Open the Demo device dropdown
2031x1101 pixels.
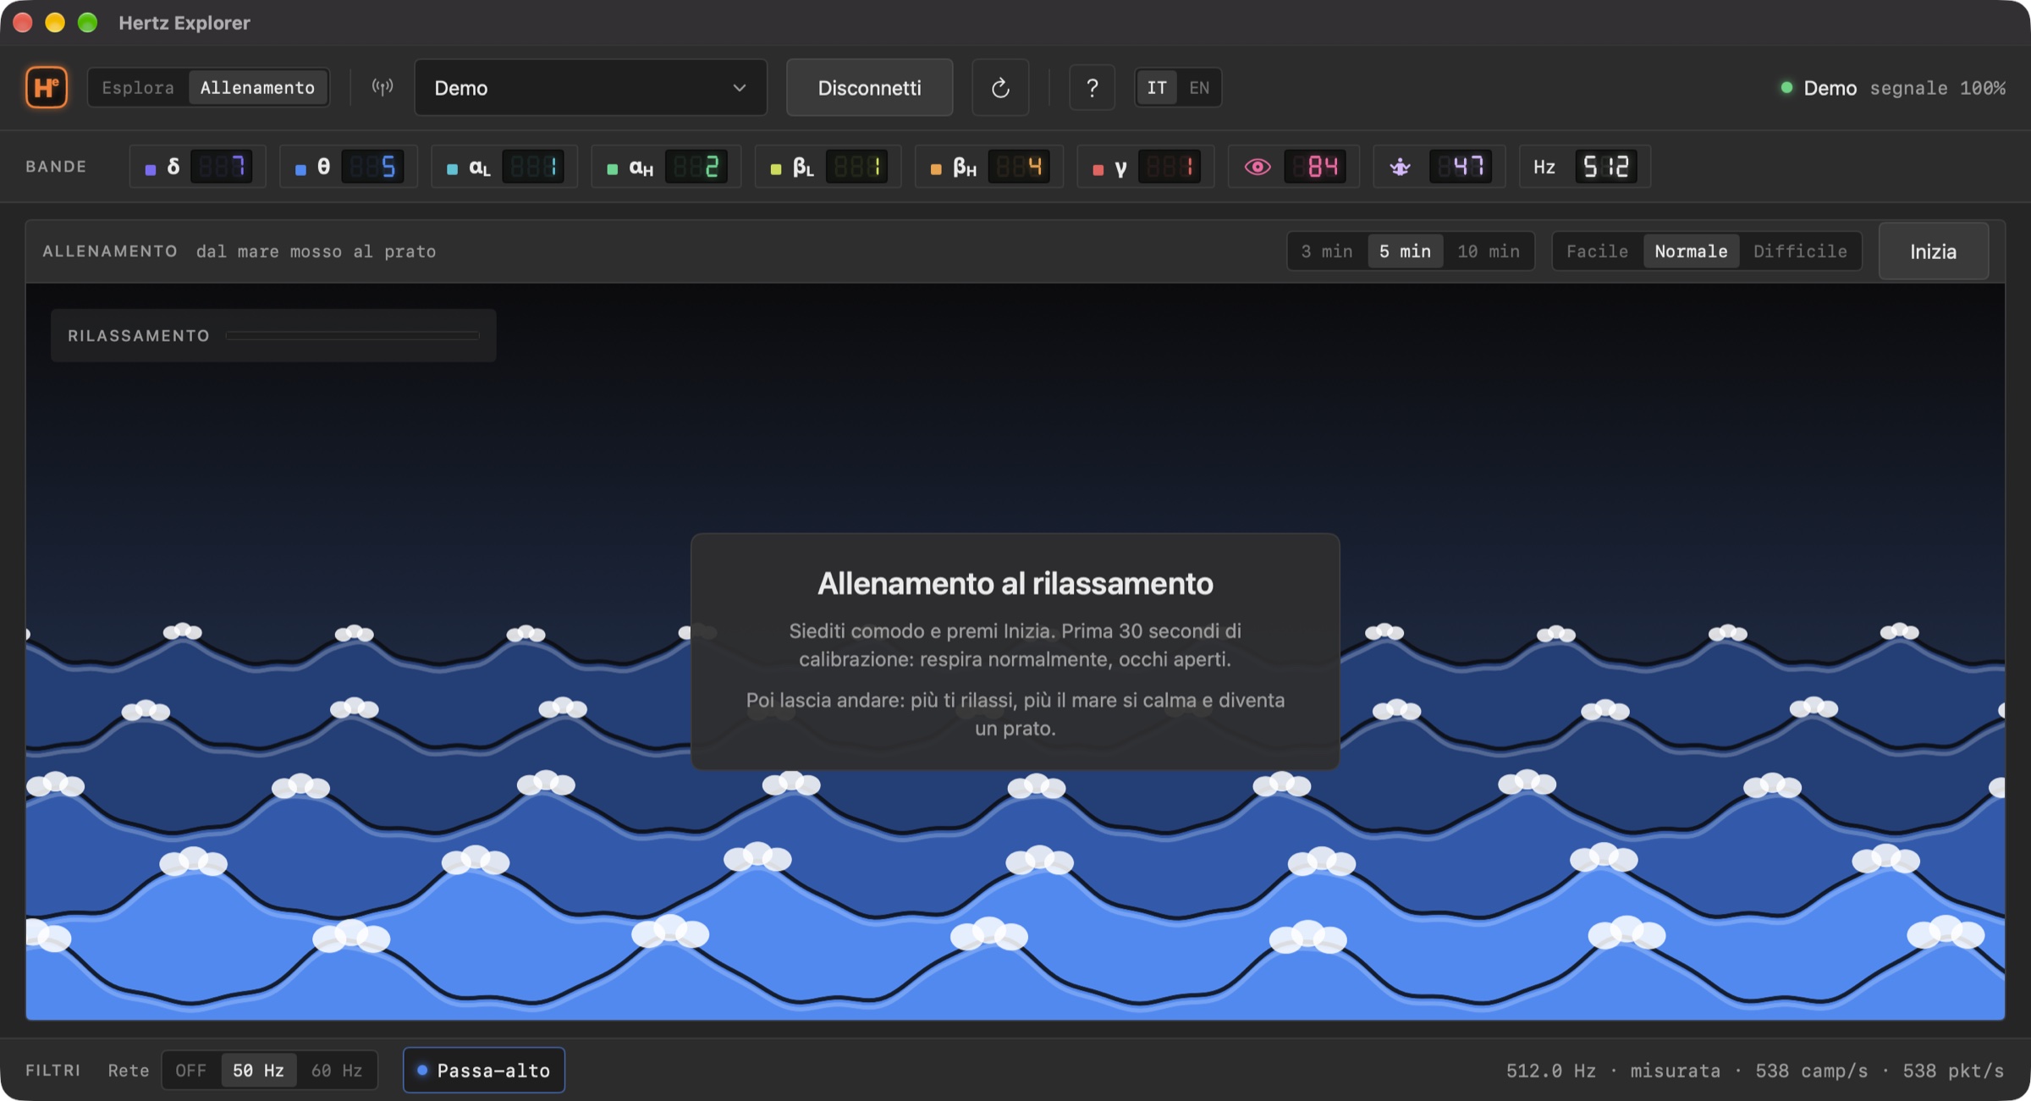(591, 87)
